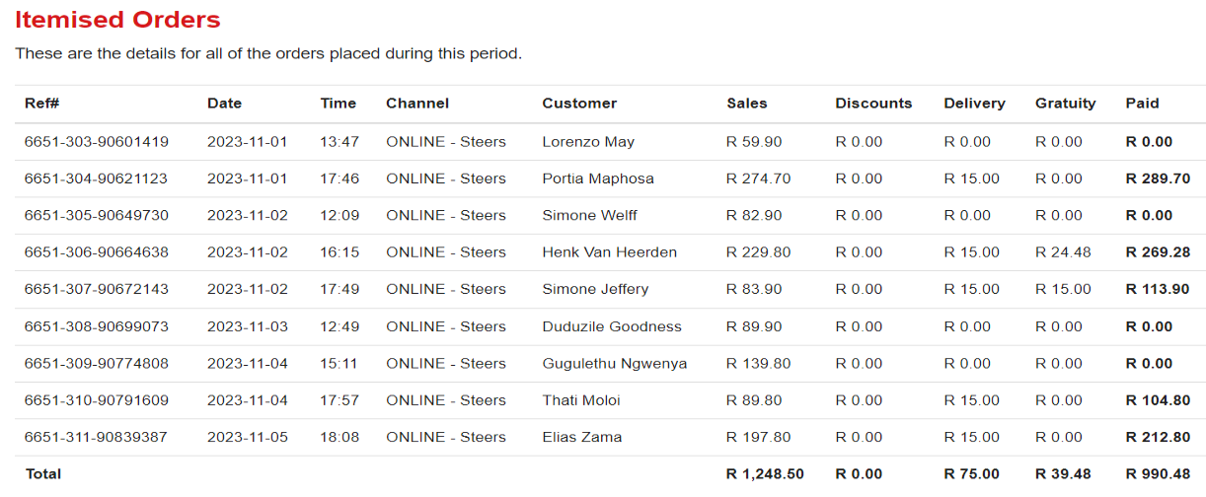Click paid amount R 113.90

[1158, 289]
